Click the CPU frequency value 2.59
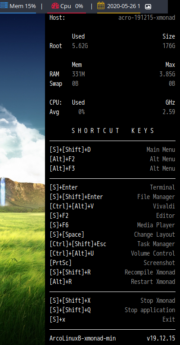This screenshot has height=345, width=180. pyautogui.click(x=169, y=112)
